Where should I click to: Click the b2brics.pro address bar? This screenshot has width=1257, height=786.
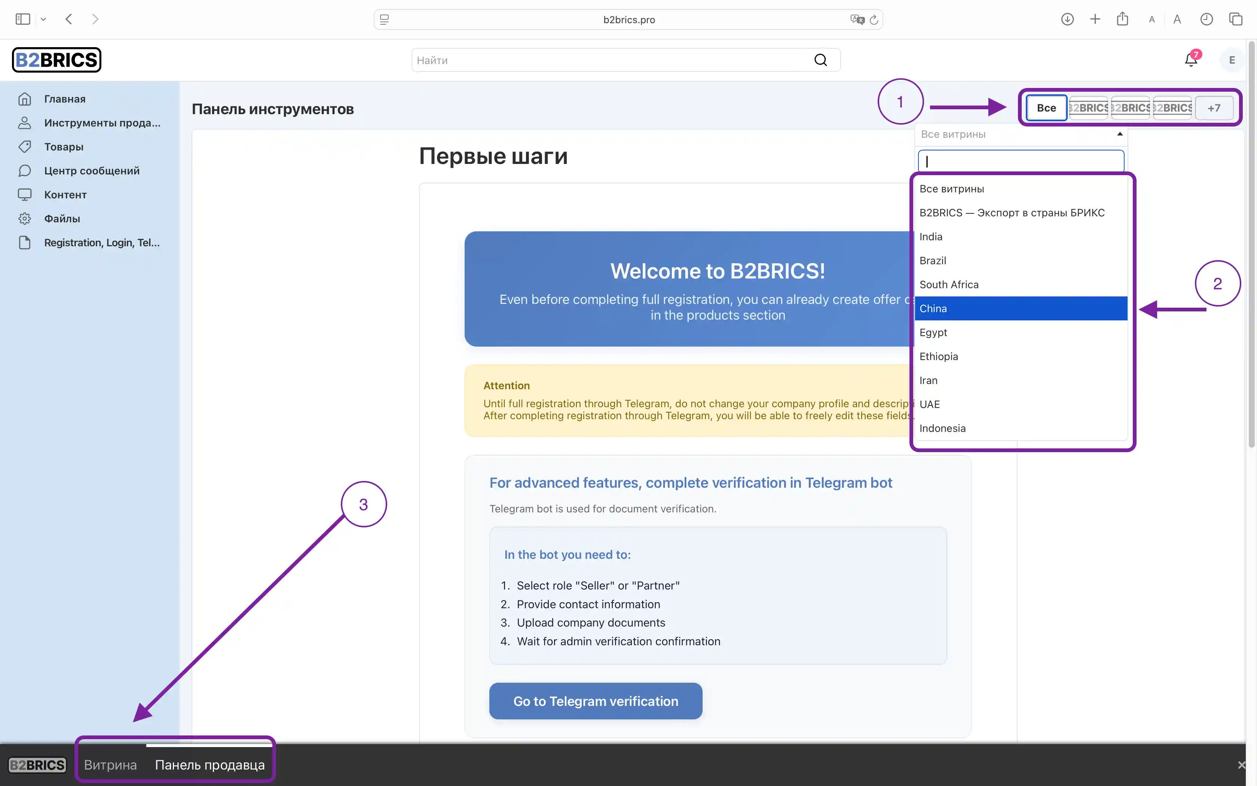click(x=628, y=19)
